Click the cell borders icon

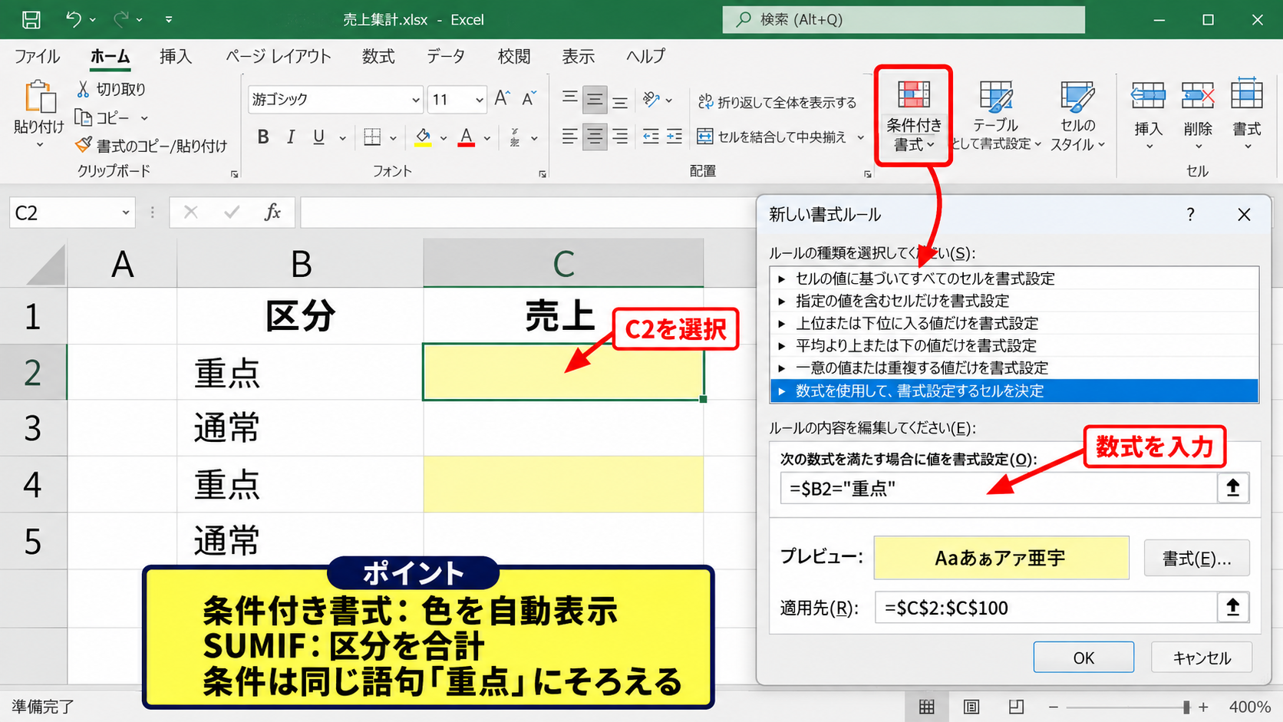[372, 137]
